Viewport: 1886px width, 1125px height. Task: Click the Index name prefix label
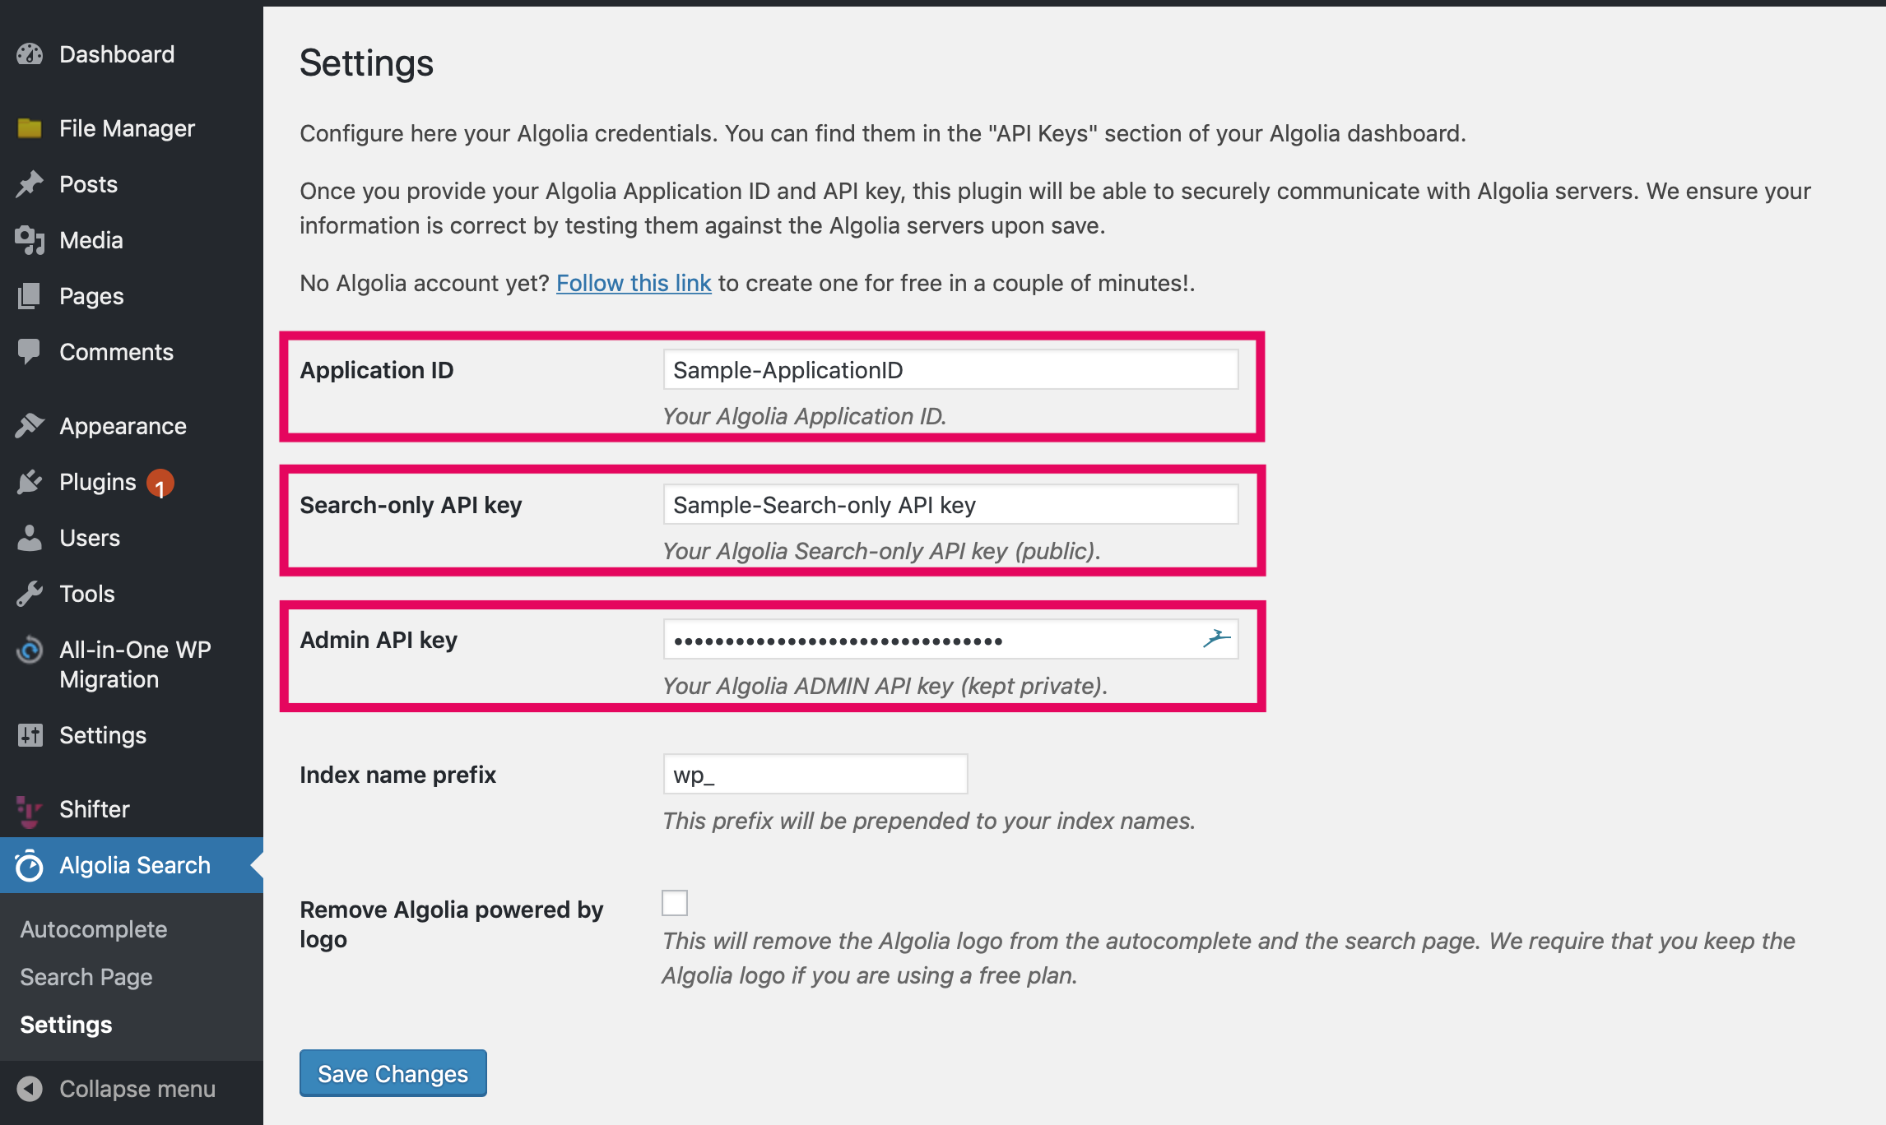[x=397, y=775]
